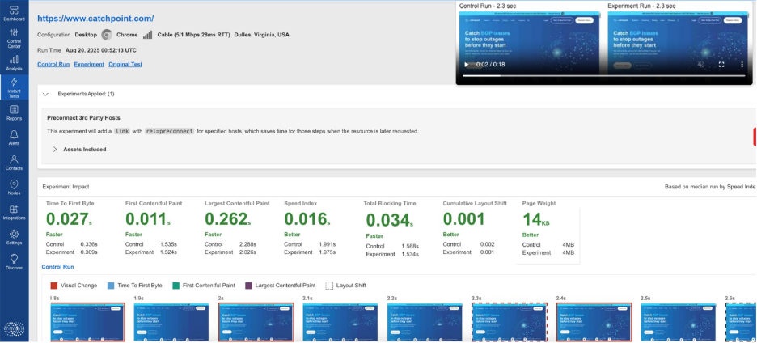Click the Catchpoint logo at sidebar bottom
757x343 pixels.
(14, 329)
